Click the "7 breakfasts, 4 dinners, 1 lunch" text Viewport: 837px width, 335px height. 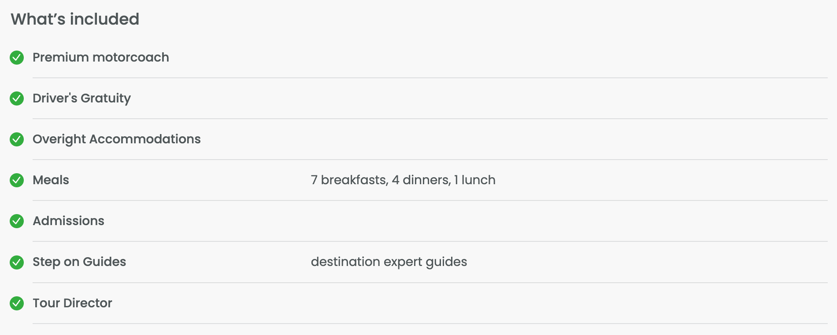(403, 180)
